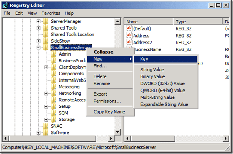
Task: Click the values pane horizontal scroll right arrow
Action: click(226, 138)
